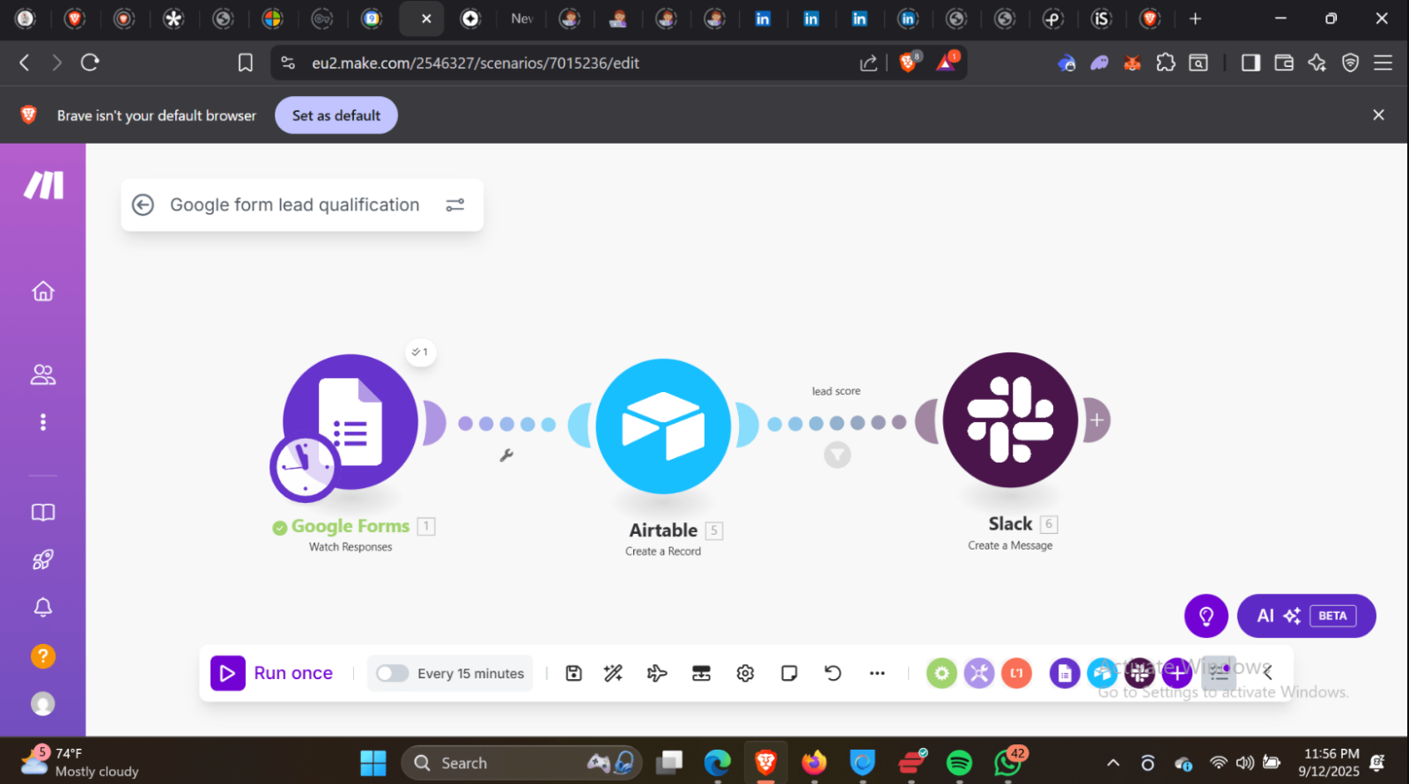Image resolution: width=1409 pixels, height=784 pixels.
Task: Open the three-dot more options in toolbar
Action: 877,673
